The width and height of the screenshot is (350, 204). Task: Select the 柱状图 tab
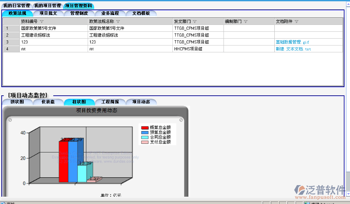coord(79,102)
